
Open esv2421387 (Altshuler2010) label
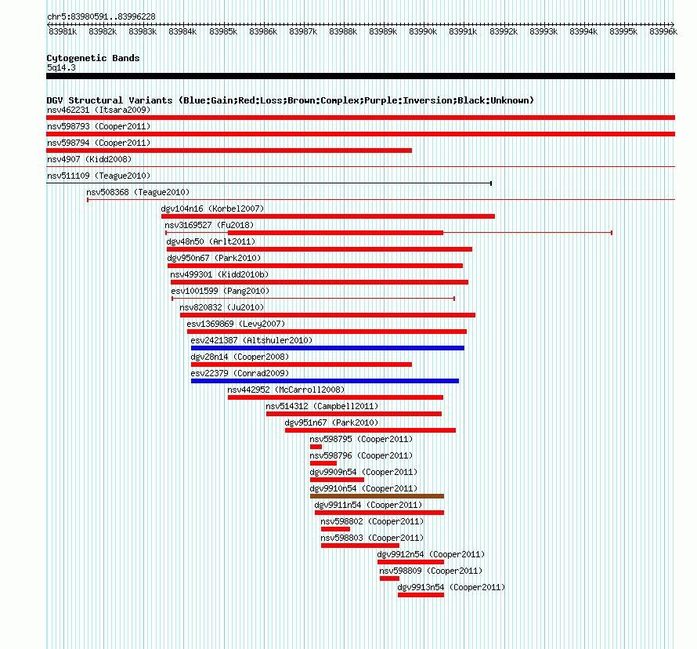(x=251, y=340)
